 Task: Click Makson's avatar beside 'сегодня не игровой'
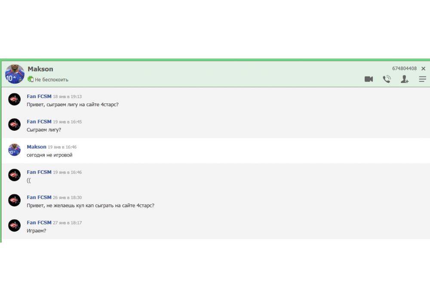click(15, 150)
